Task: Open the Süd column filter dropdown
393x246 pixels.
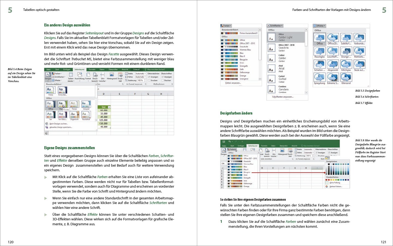Action: click(109, 107)
